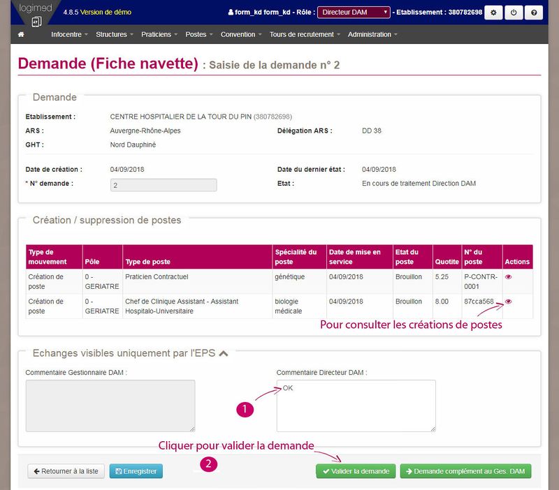Click the N° du poste column header
Viewport: 559px width, 490px height.
click(481, 257)
